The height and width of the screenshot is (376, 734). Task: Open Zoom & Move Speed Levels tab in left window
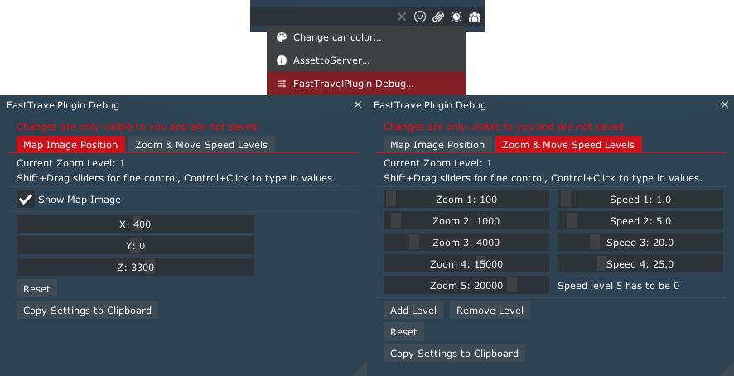tap(201, 145)
